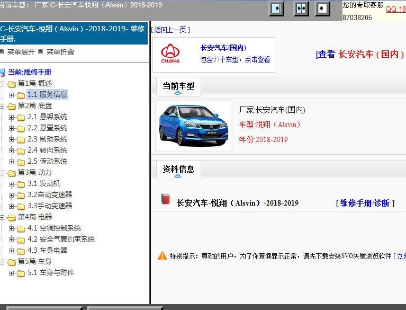The width and height of the screenshot is (406, 310).
Task: Click folder icon of 4.1 空调控制系统
Action: [x=21, y=229]
